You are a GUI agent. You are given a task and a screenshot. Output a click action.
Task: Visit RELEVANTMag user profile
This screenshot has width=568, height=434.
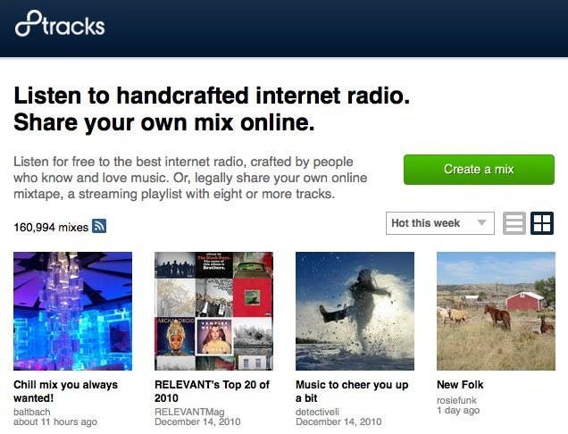[189, 412]
